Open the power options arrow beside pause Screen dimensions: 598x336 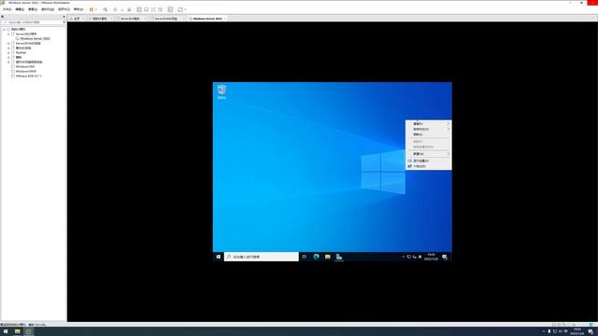point(96,9)
